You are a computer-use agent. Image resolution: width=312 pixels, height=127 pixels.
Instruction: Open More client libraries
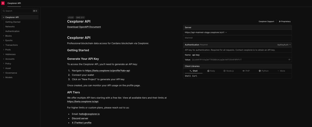pos(281,71)
